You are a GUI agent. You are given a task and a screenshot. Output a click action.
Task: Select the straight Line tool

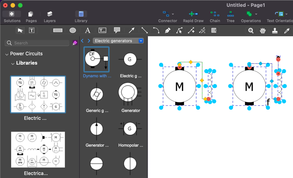144,30
